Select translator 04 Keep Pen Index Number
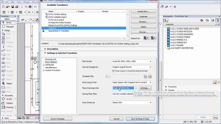The image size is (221, 124). [84, 23]
